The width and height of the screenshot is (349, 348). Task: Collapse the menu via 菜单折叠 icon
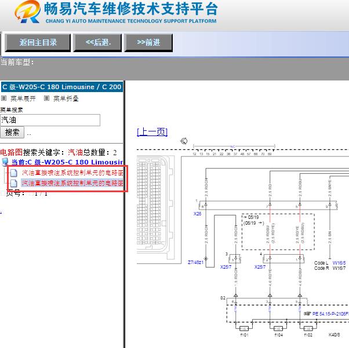pos(46,98)
